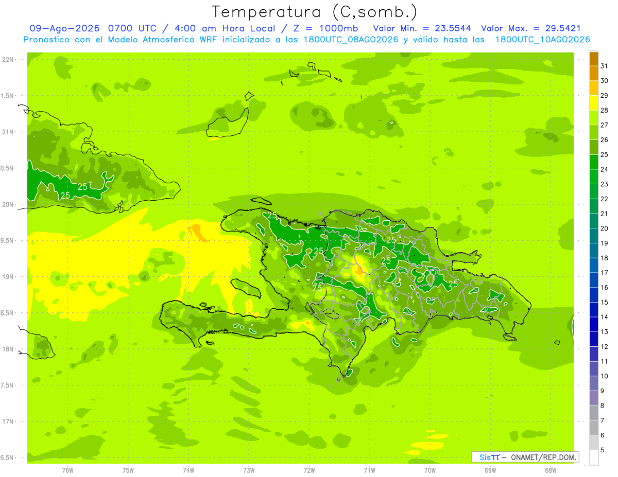The width and height of the screenshot is (618, 477).
Task: Click the blue 14–15 color bar segment
Action: pyautogui.click(x=594, y=309)
